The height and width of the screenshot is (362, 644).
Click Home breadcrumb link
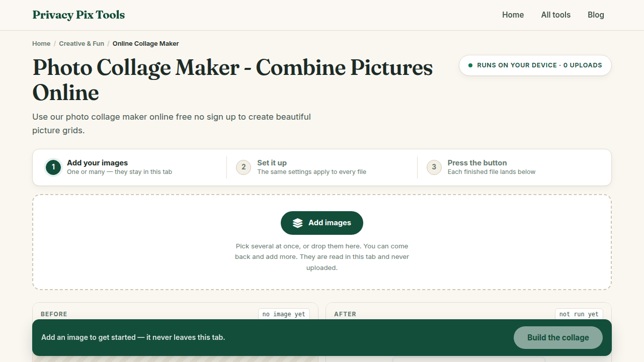point(41,44)
